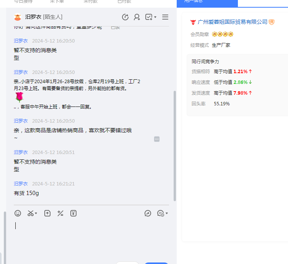The width and height of the screenshot is (288, 264).
Task: Expand the screenshot scissors dropdown arrow
Action: point(36,214)
